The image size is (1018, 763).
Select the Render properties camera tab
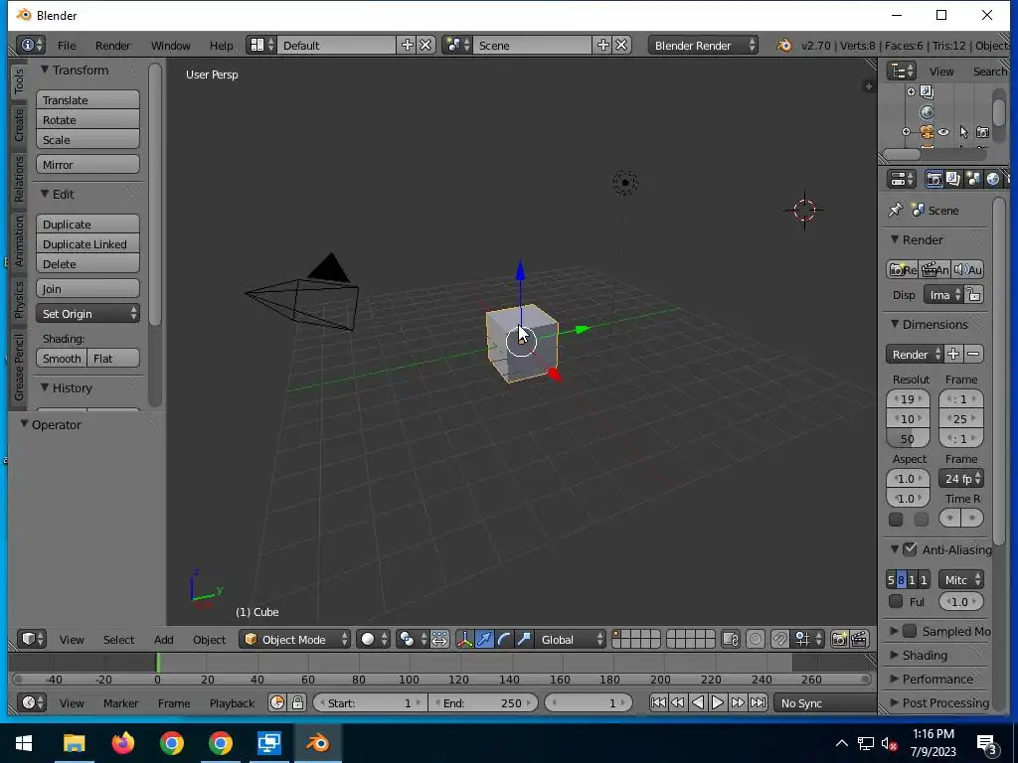933,179
